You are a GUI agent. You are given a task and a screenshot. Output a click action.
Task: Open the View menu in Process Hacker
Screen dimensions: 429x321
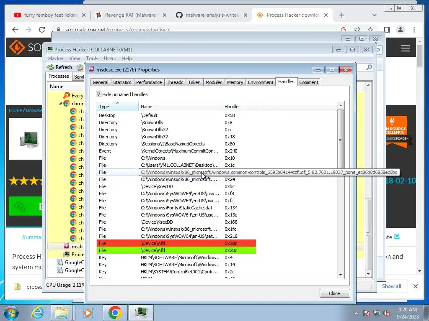tap(75, 59)
